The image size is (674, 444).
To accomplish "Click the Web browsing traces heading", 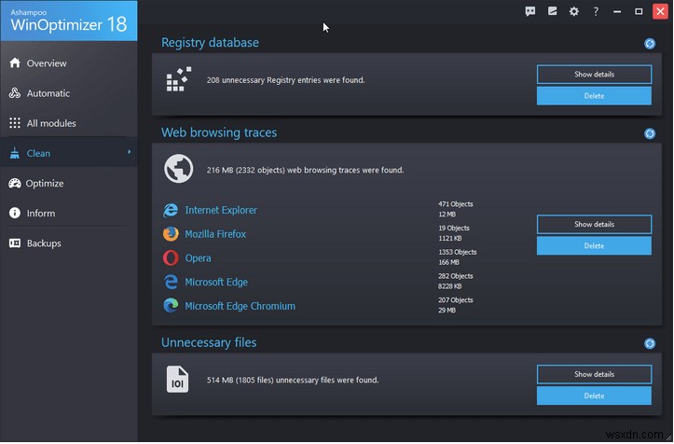I will (x=219, y=132).
